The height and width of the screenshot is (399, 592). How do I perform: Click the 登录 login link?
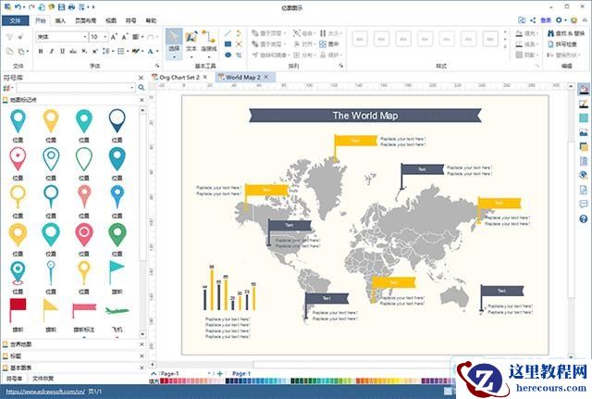coord(546,20)
